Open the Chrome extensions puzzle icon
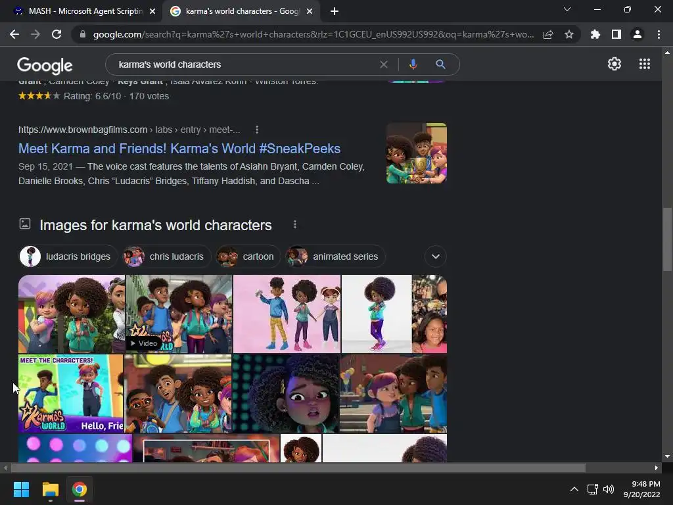673x505 pixels. click(595, 34)
